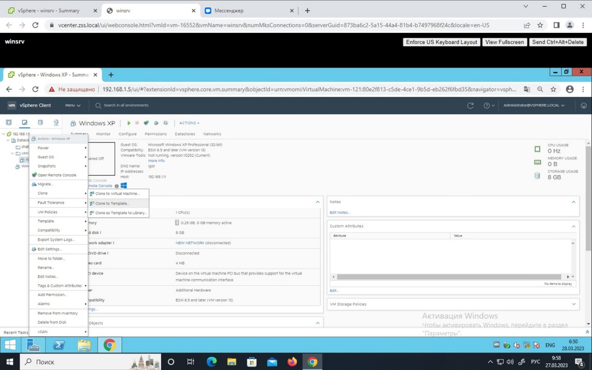
Task: Switch to VMs and Templates view
Action: coord(24,123)
